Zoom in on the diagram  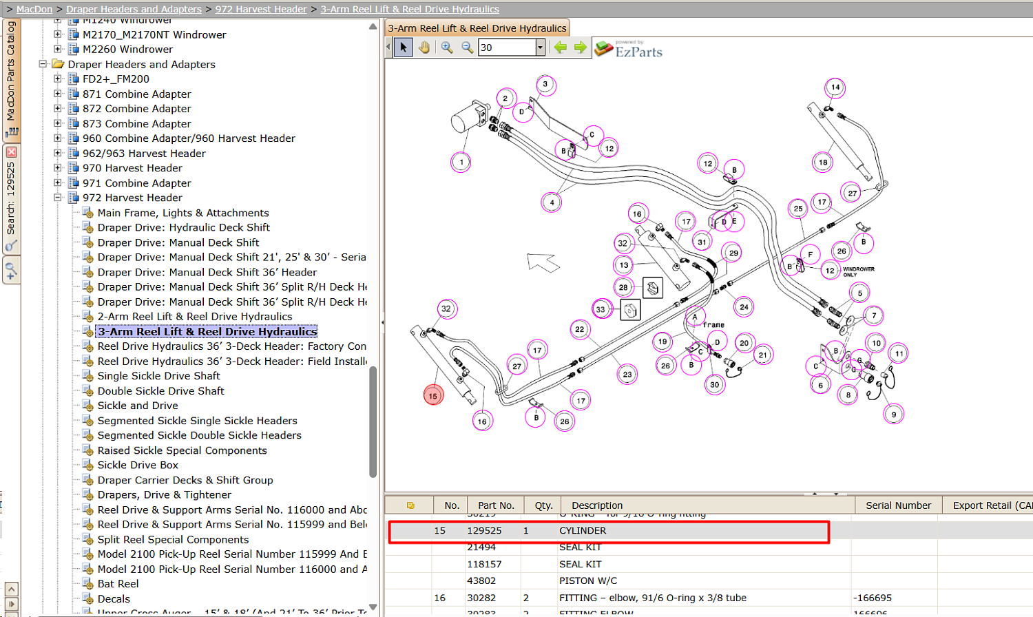click(447, 48)
